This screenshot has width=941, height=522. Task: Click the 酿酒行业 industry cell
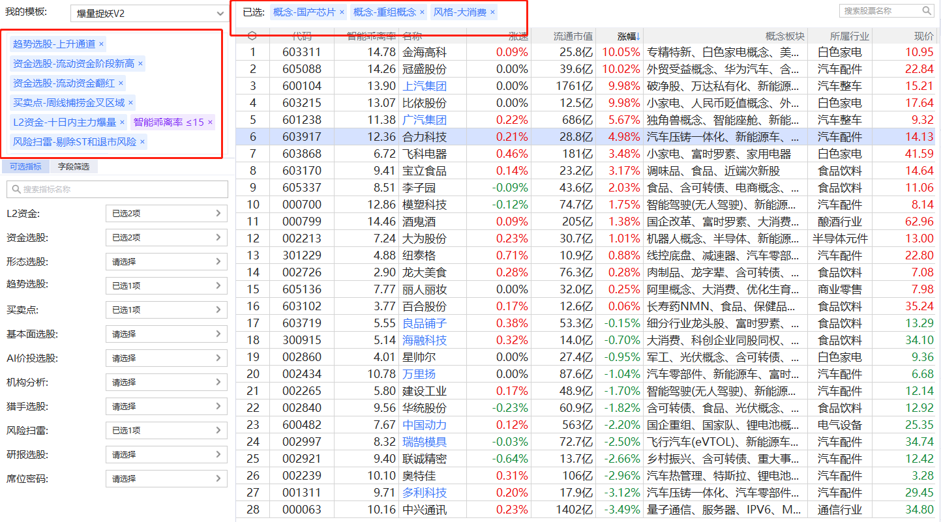click(x=840, y=222)
